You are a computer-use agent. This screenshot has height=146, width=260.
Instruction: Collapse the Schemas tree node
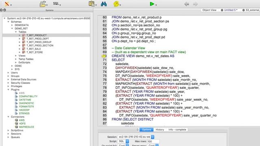tap(8, 21)
